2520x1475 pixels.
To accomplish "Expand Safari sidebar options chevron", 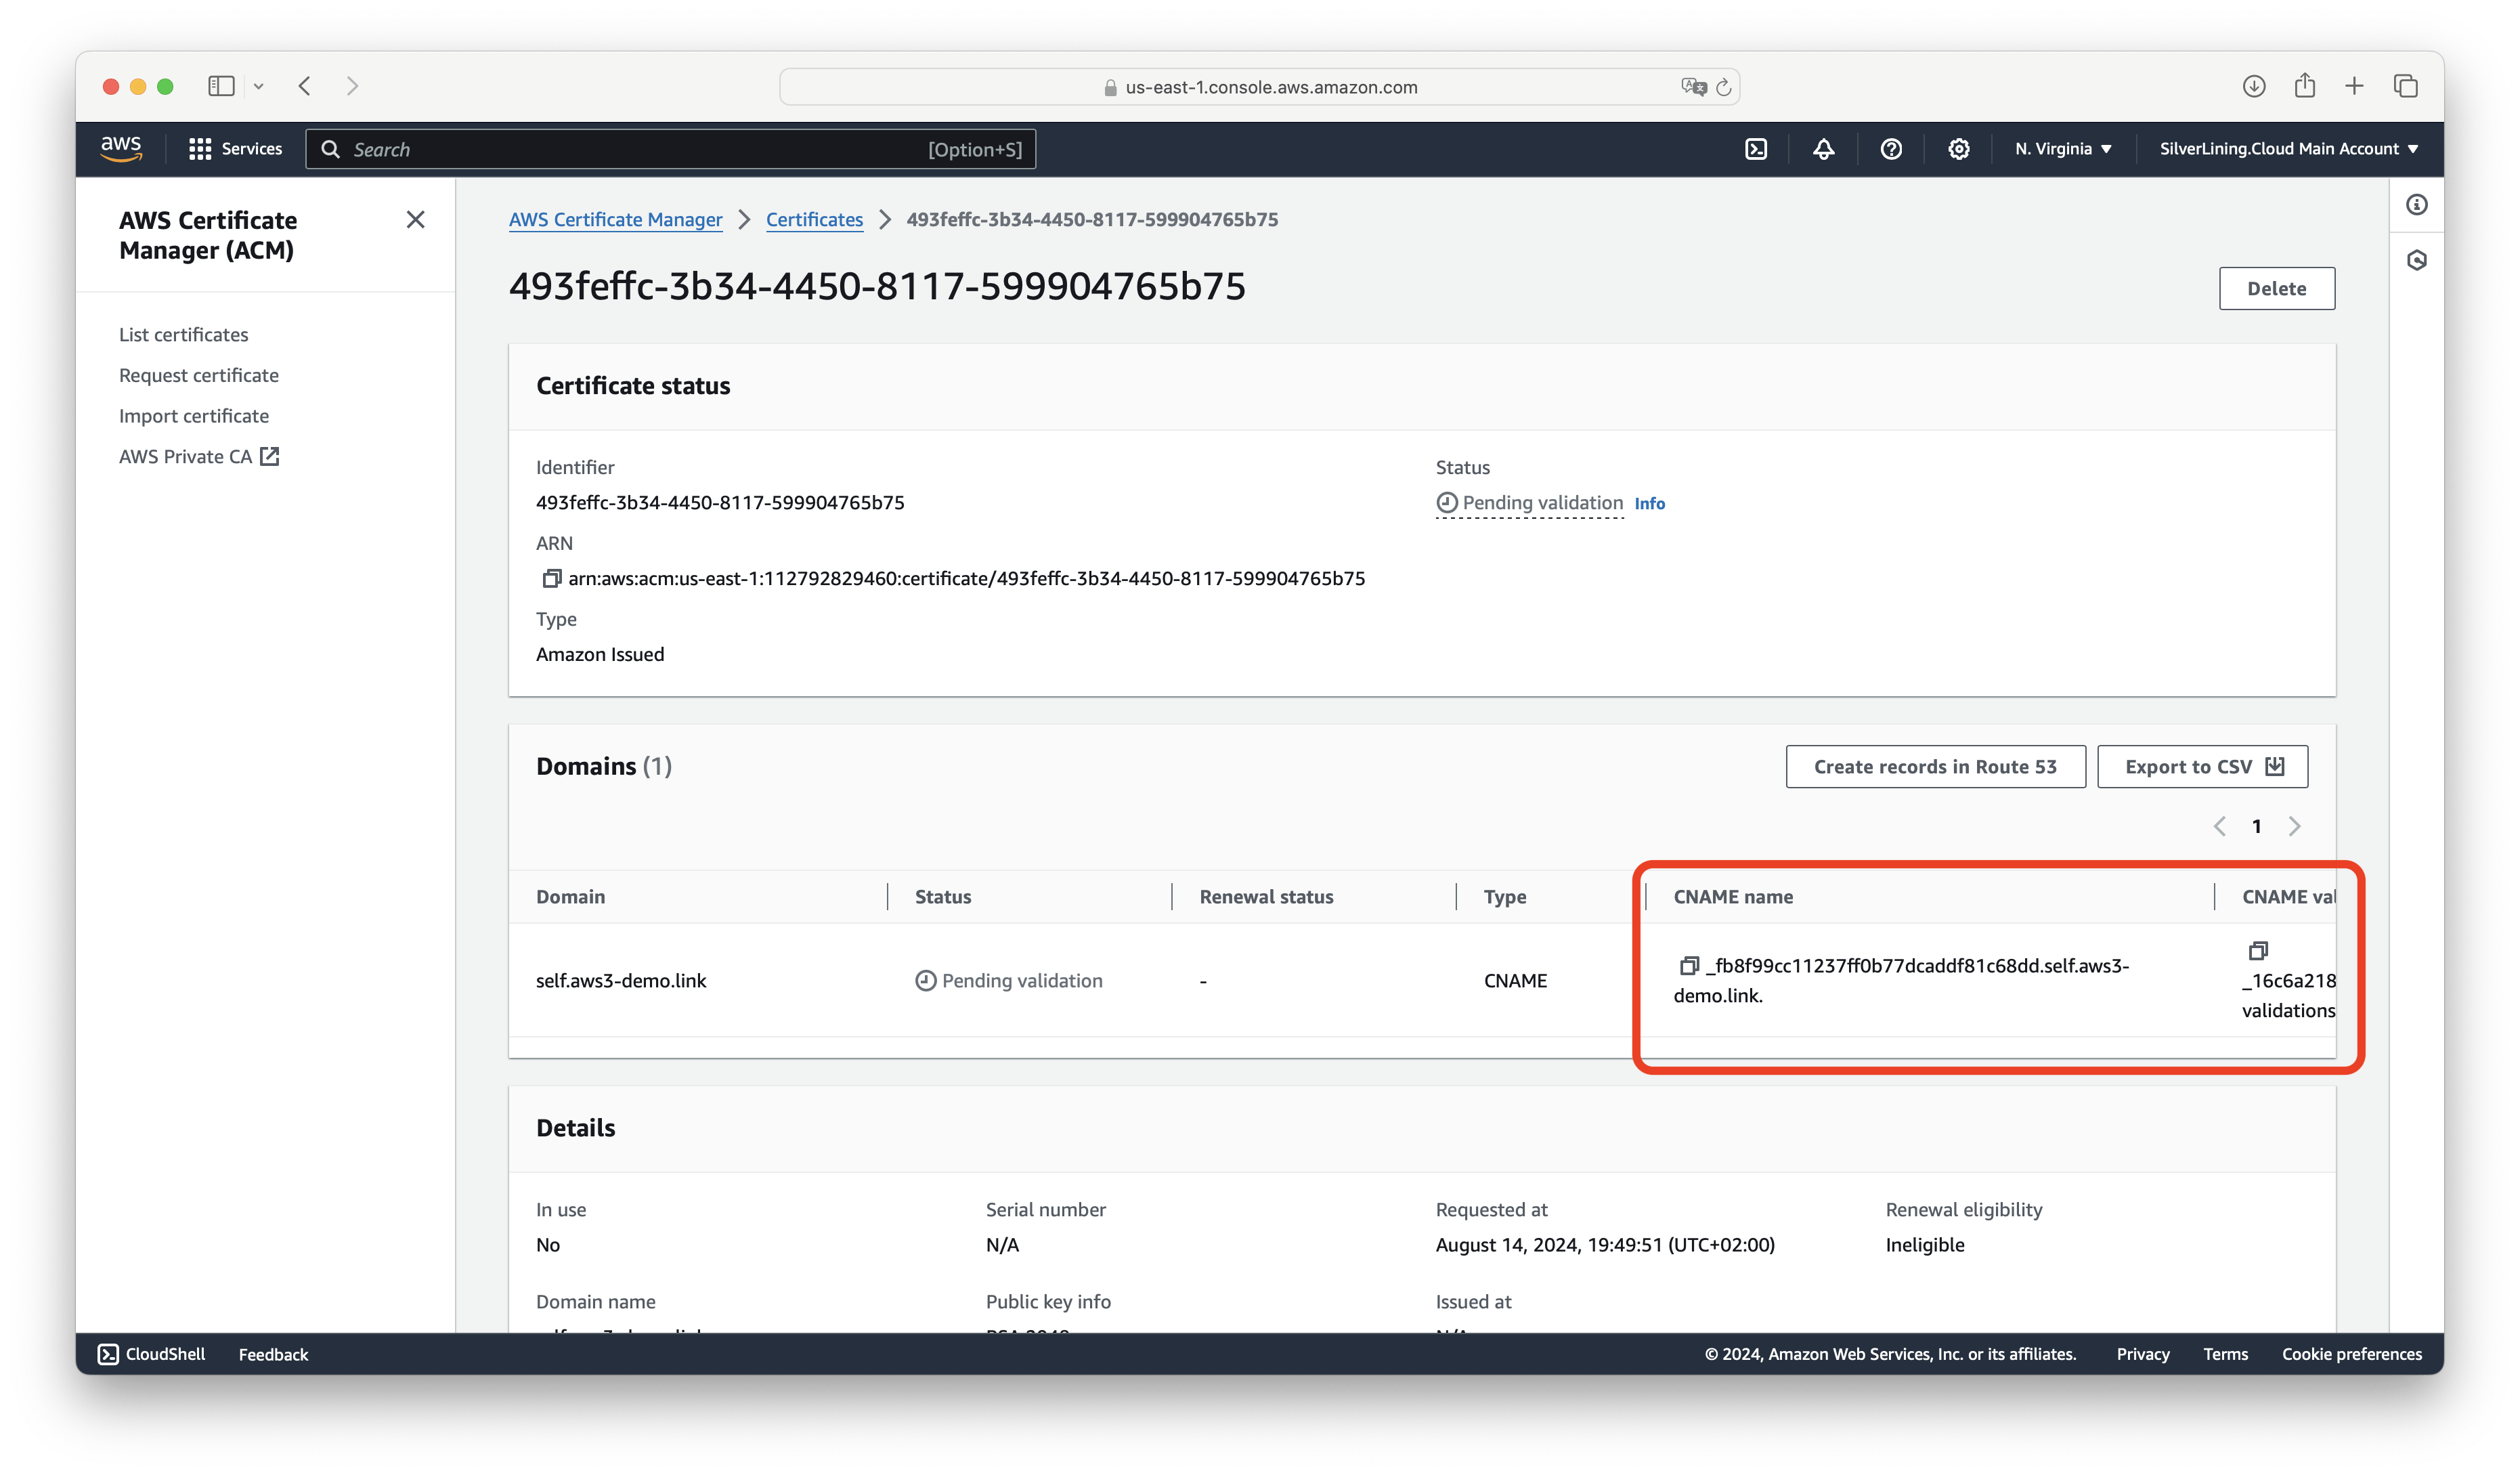I will [259, 87].
